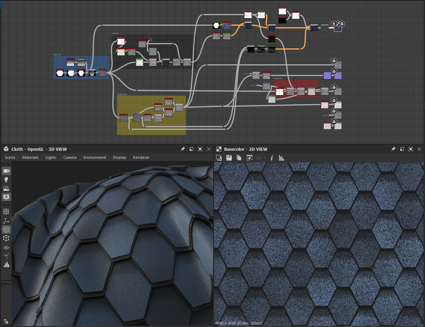Toggle the wireframe cube outline icon
The width and height of the screenshot is (425, 327).
pos(6,238)
